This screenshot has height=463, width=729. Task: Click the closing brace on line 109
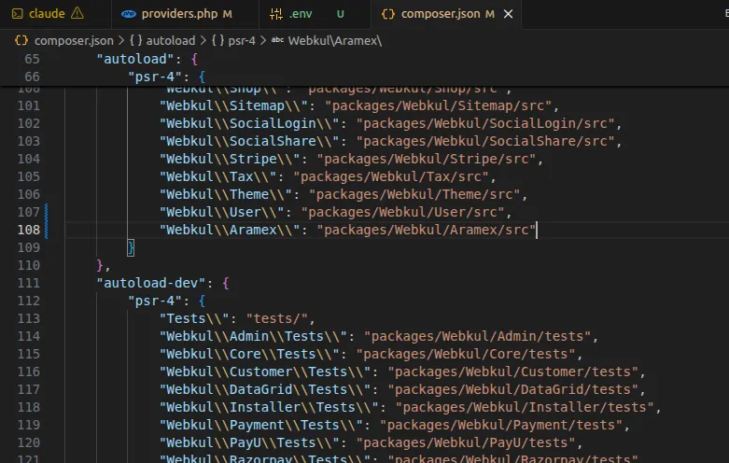point(131,247)
